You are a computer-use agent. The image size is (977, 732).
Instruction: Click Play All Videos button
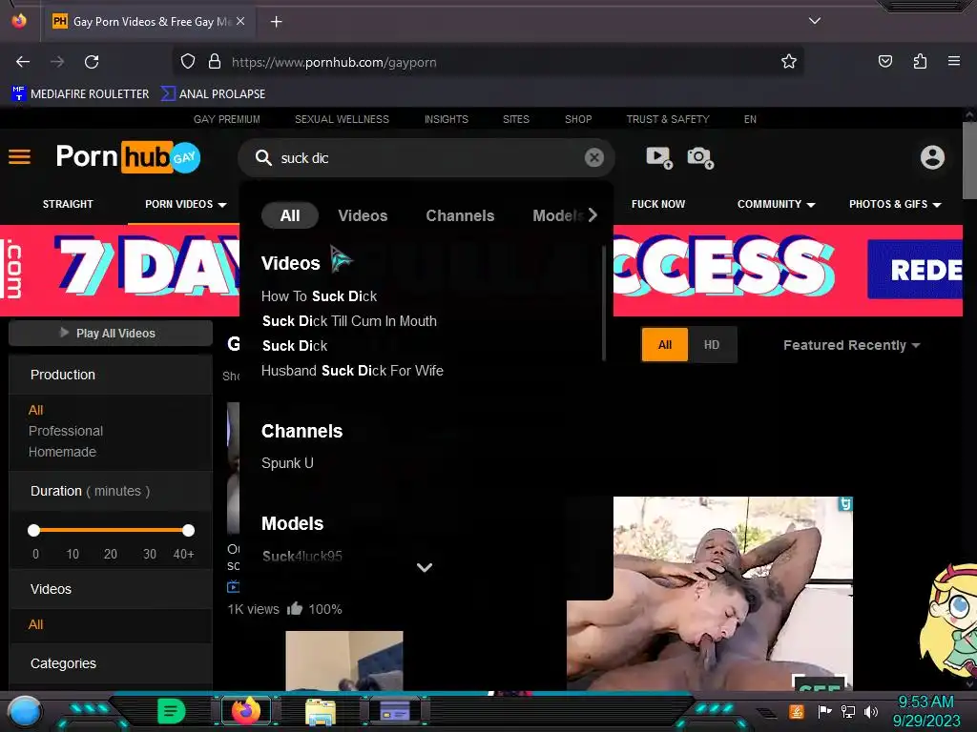[111, 333]
